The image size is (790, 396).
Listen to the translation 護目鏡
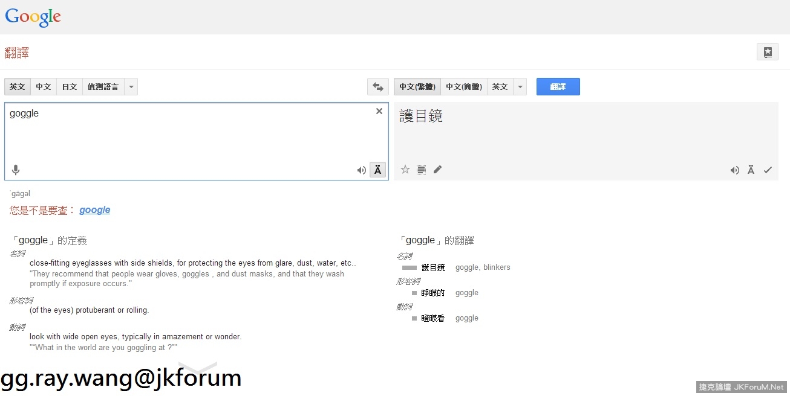pyautogui.click(x=734, y=170)
